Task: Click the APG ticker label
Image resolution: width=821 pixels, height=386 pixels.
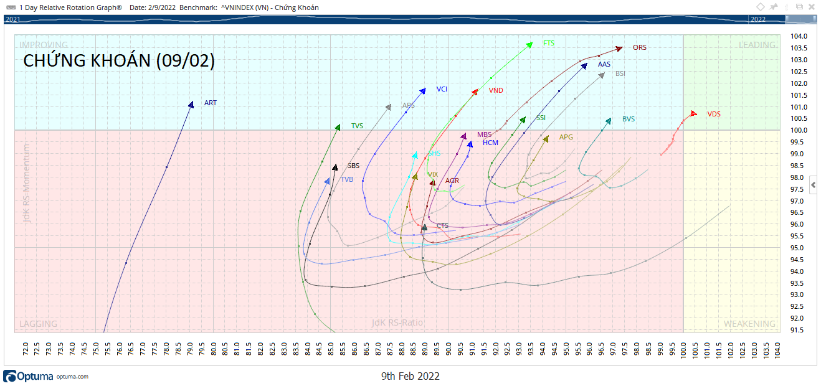Action: click(x=566, y=137)
